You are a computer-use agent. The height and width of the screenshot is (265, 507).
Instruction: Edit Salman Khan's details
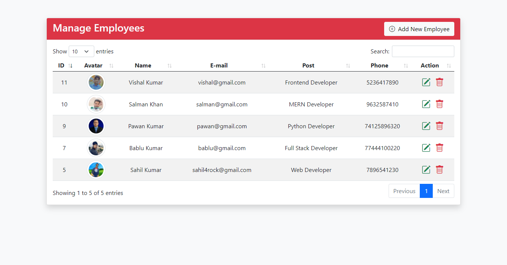click(x=426, y=104)
